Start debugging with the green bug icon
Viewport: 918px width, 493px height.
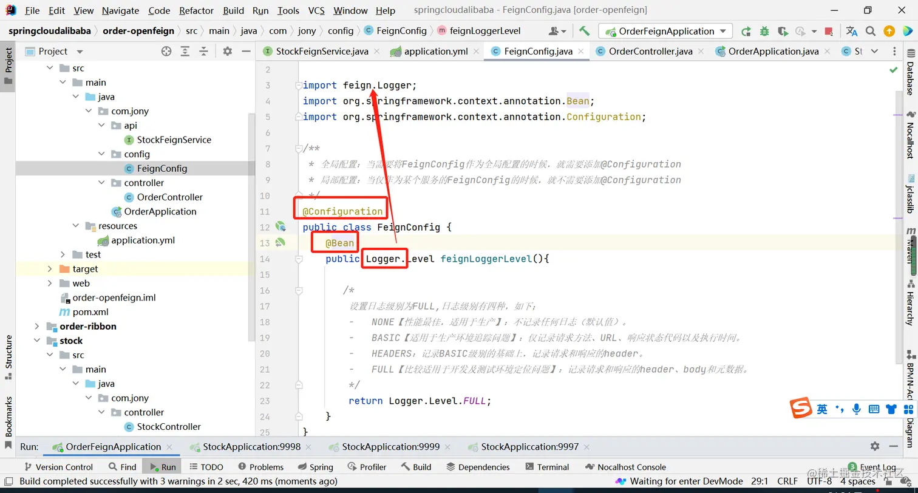coord(764,31)
